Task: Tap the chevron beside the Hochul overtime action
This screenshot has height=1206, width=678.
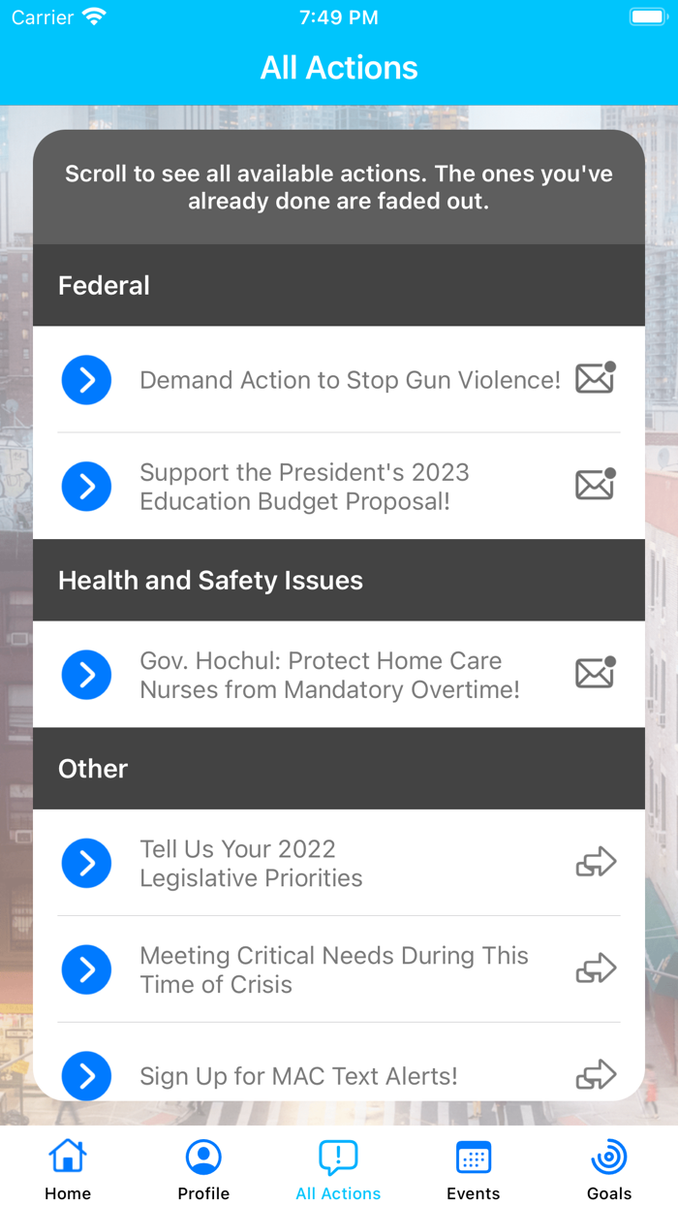Action: [86, 674]
